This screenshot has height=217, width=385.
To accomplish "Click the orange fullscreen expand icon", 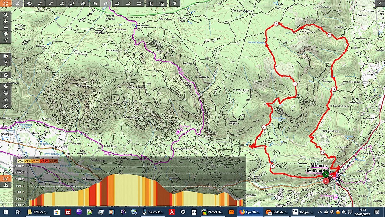I will pyautogui.click(x=5, y=3).
